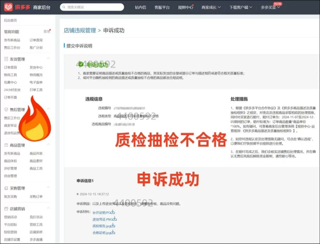
Task: Open the 质检报告.jpg attachment link
Action: click(x=102, y=226)
